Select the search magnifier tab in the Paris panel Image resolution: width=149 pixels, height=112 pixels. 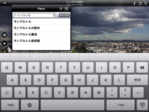click(x=66, y=9)
